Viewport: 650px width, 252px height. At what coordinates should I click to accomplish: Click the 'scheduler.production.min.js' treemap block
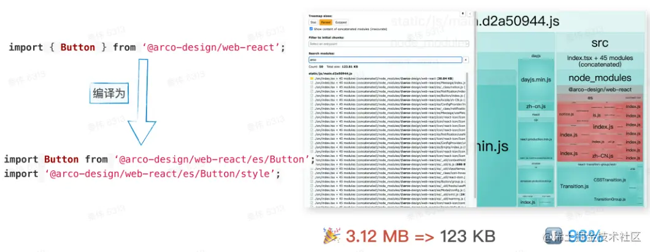click(x=536, y=181)
